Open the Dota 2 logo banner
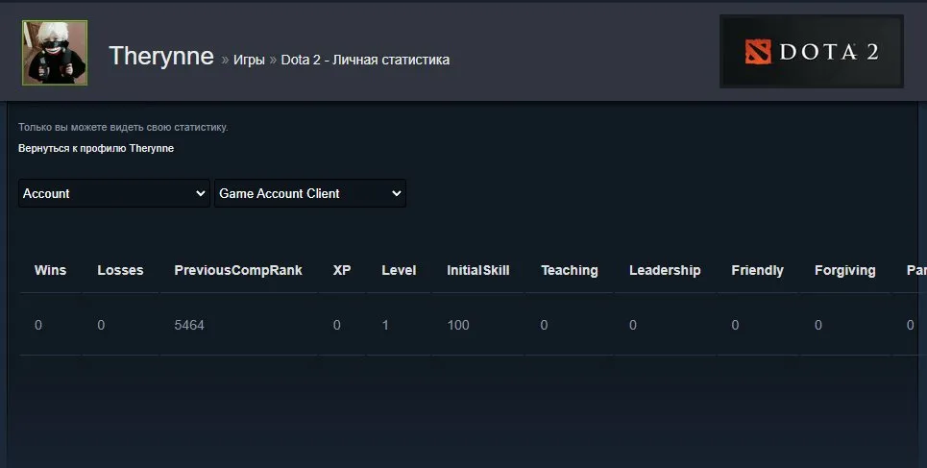This screenshot has height=468, width=927. pyautogui.click(x=811, y=52)
